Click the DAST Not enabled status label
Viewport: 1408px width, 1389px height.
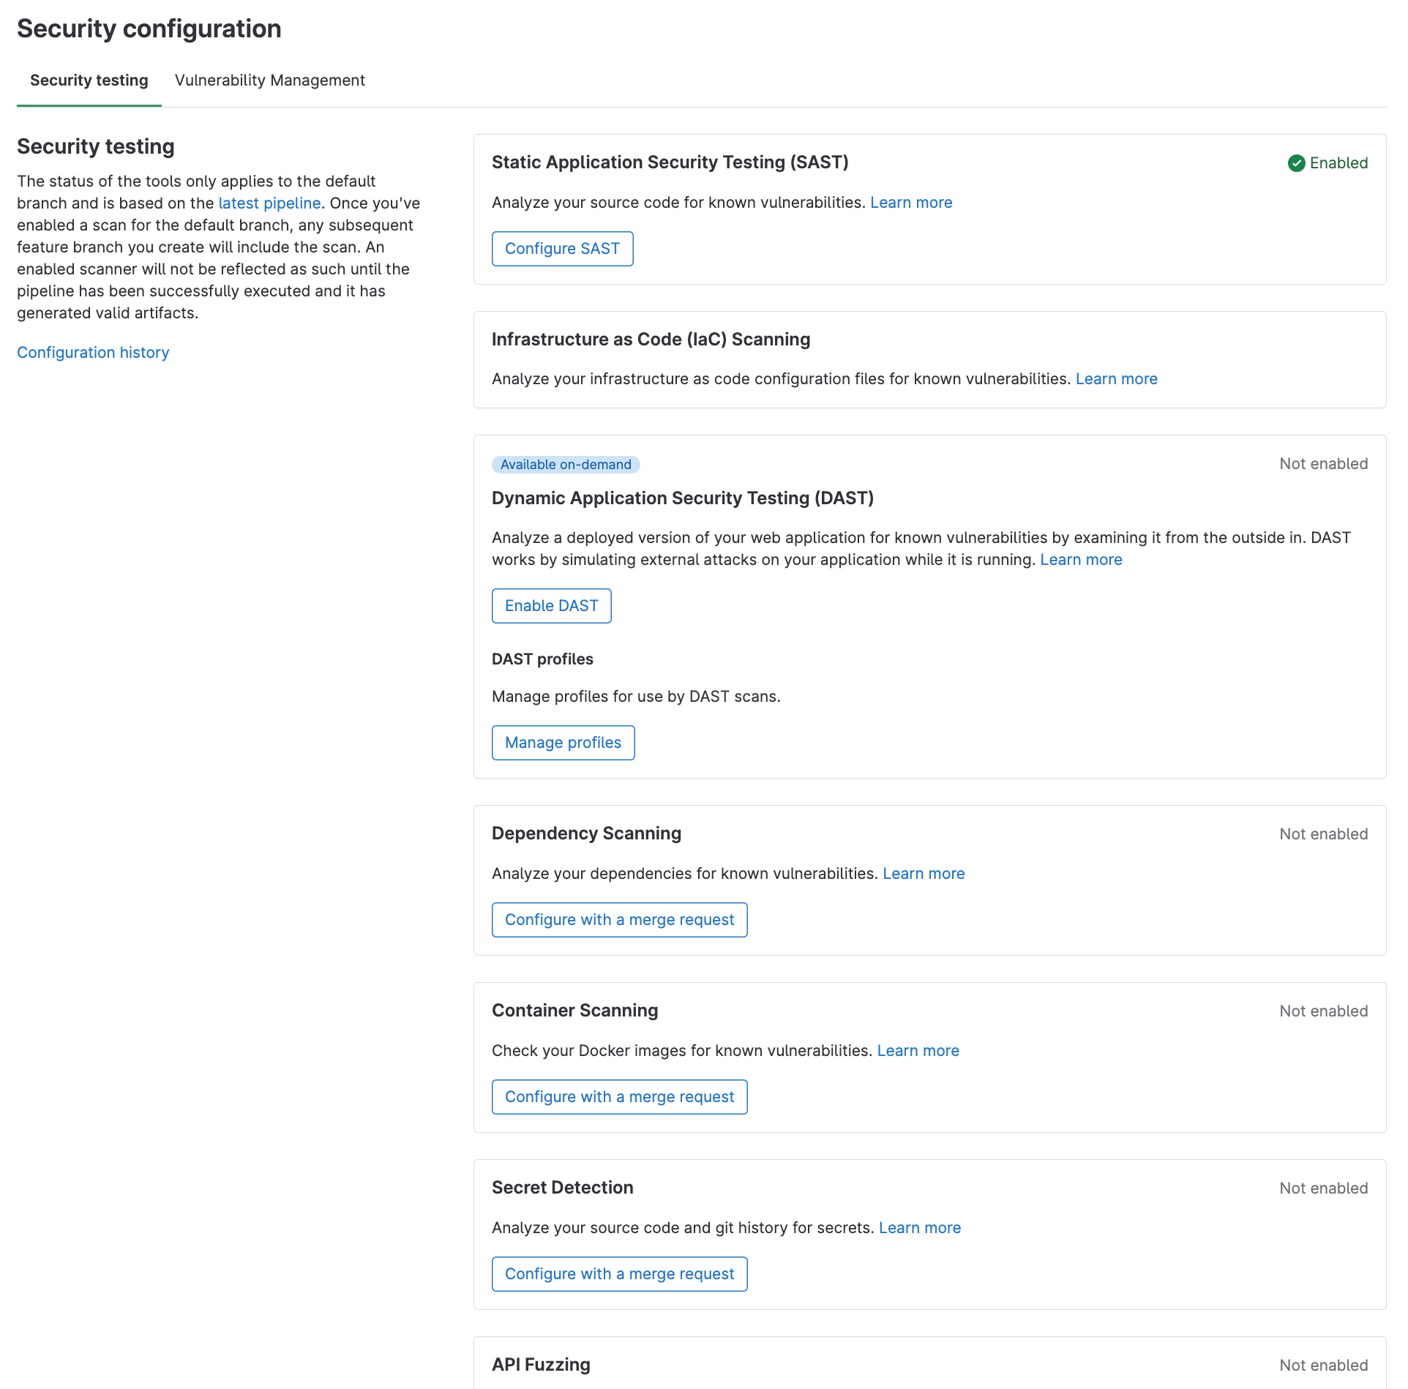pyautogui.click(x=1323, y=464)
